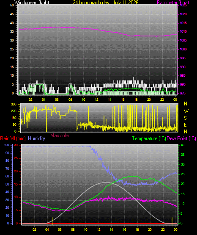The width and height of the screenshot is (197, 235).
Task: Click the 100 humidity axis value
Action: tap(7, 145)
